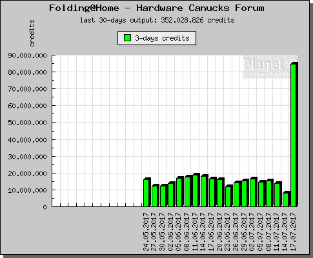Click the 27.05.2017 date label
The height and width of the screenshot is (258, 313).
pos(154,232)
